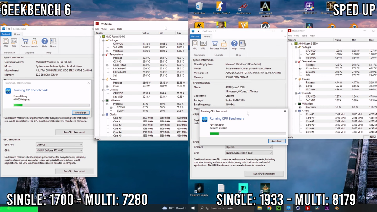Open News icon in Geekbench running Photo Library
The width and height of the screenshot is (377, 212).
[x=53, y=42]
